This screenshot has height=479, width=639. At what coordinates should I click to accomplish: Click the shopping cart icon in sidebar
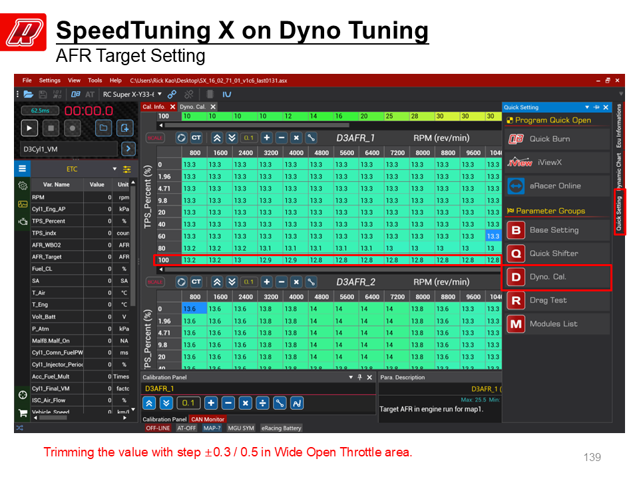pyautogui.click(x=23, y=413)
